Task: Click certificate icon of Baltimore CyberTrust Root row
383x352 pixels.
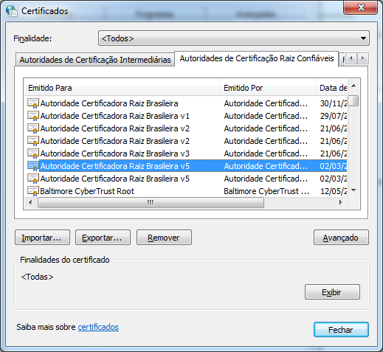Action: click(33, 191)
